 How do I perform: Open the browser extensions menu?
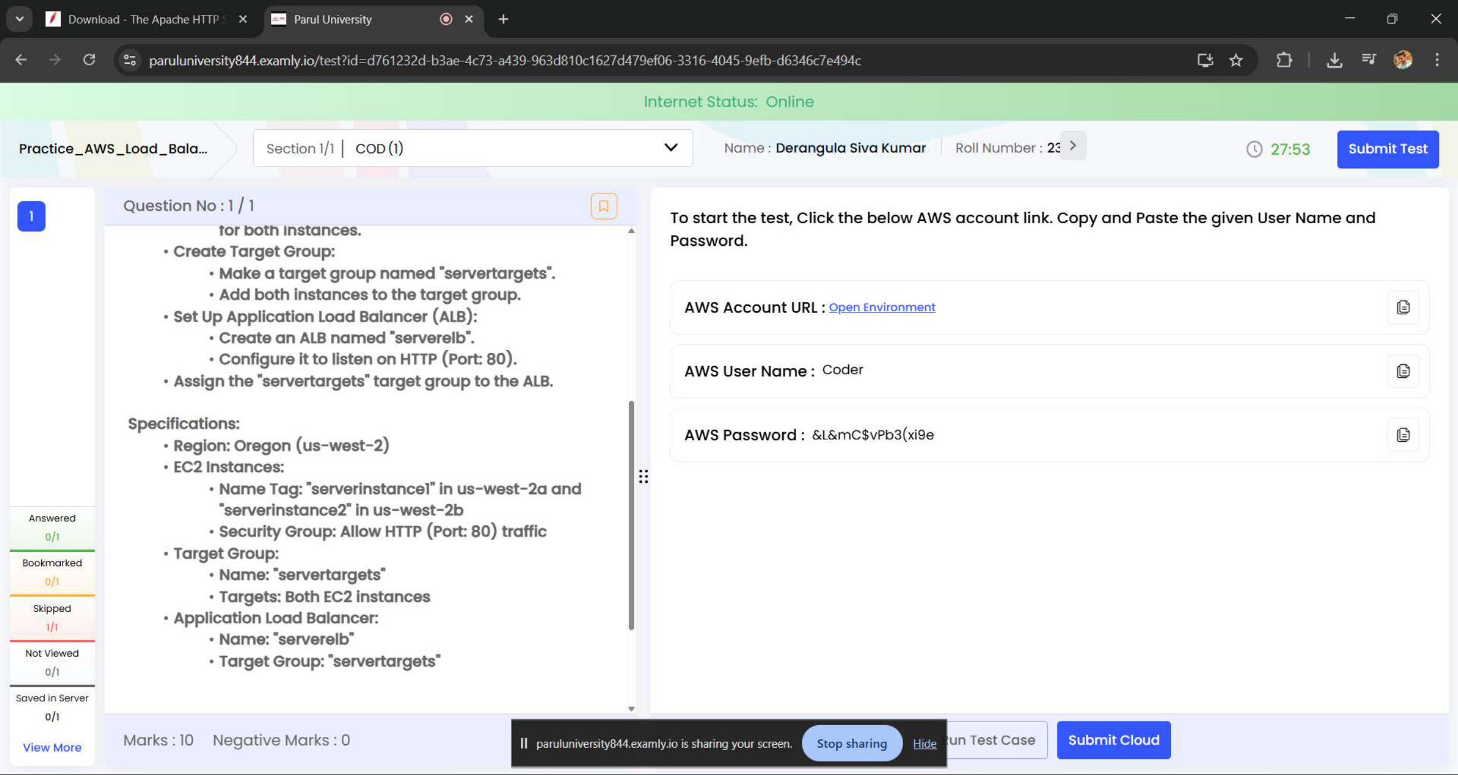click(1284, 60)
